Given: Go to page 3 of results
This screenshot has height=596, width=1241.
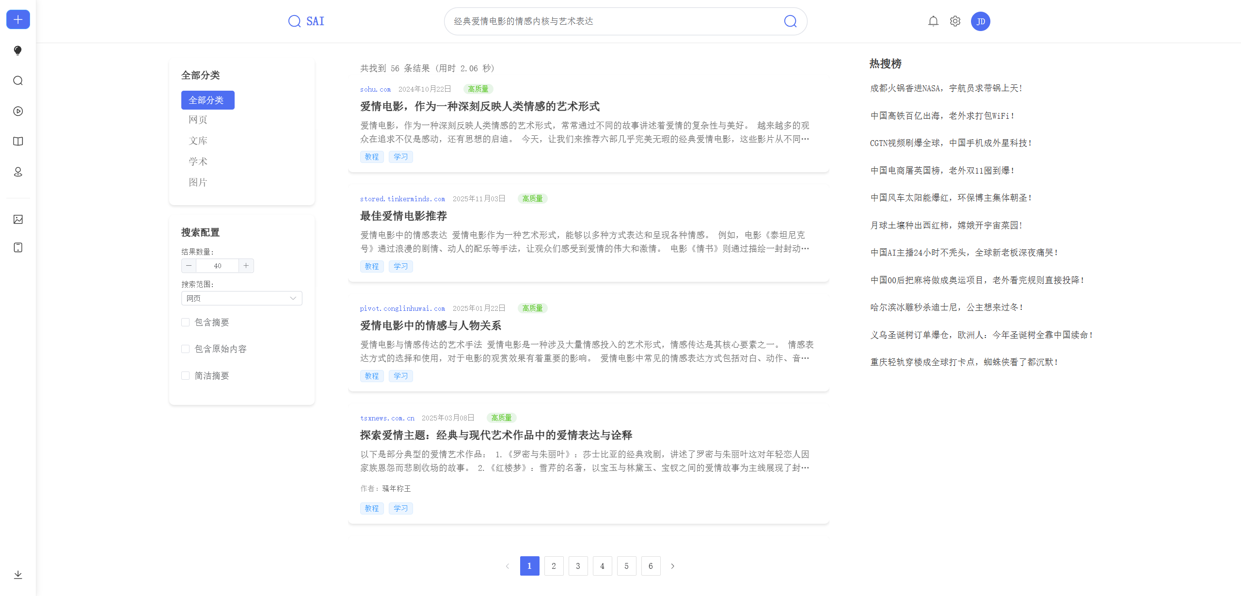Looking at the screenshot, I should click(x=578, y=566).
